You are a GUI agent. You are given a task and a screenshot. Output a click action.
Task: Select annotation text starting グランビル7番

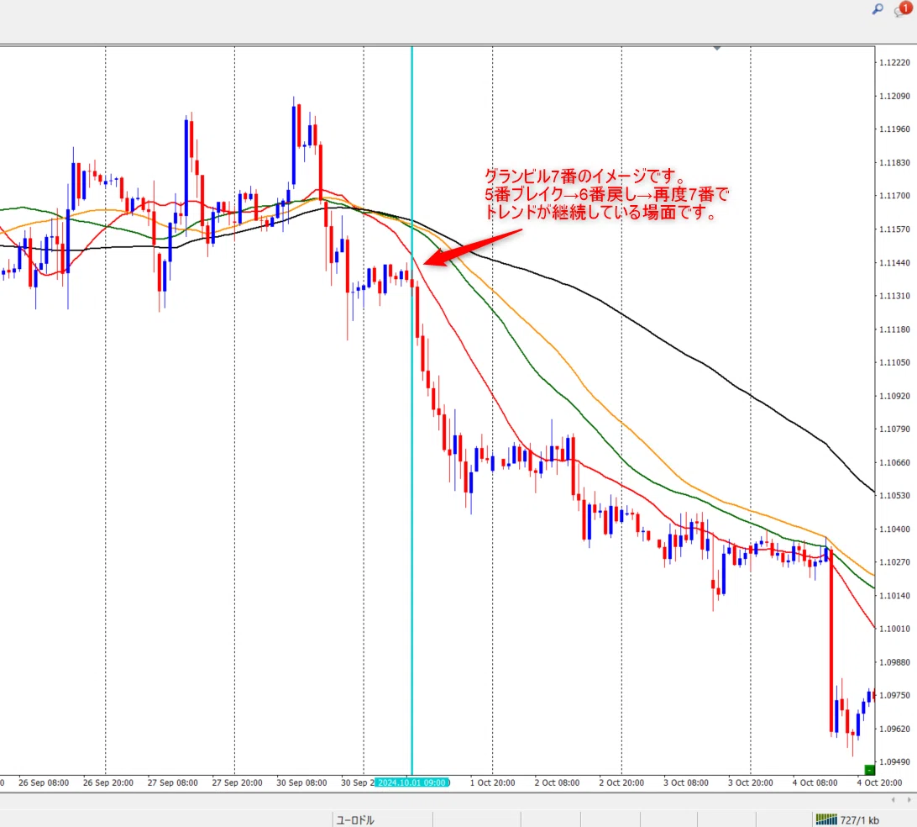tap(606, 194)
